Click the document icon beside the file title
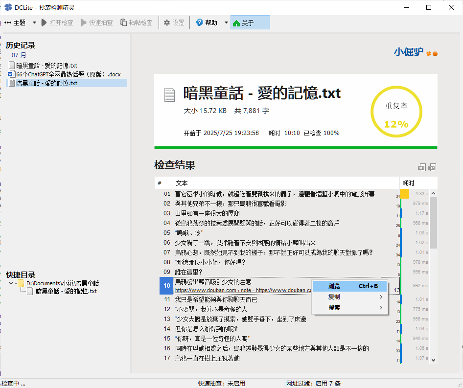This screenshot has height=388, width=463. (x=169, y=95)
